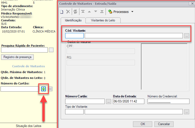
Task: Click the square button beside patient search
Action: (51, 50)
